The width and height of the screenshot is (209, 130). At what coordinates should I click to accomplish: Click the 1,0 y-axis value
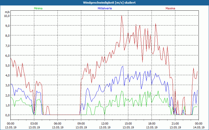point(8,105)
